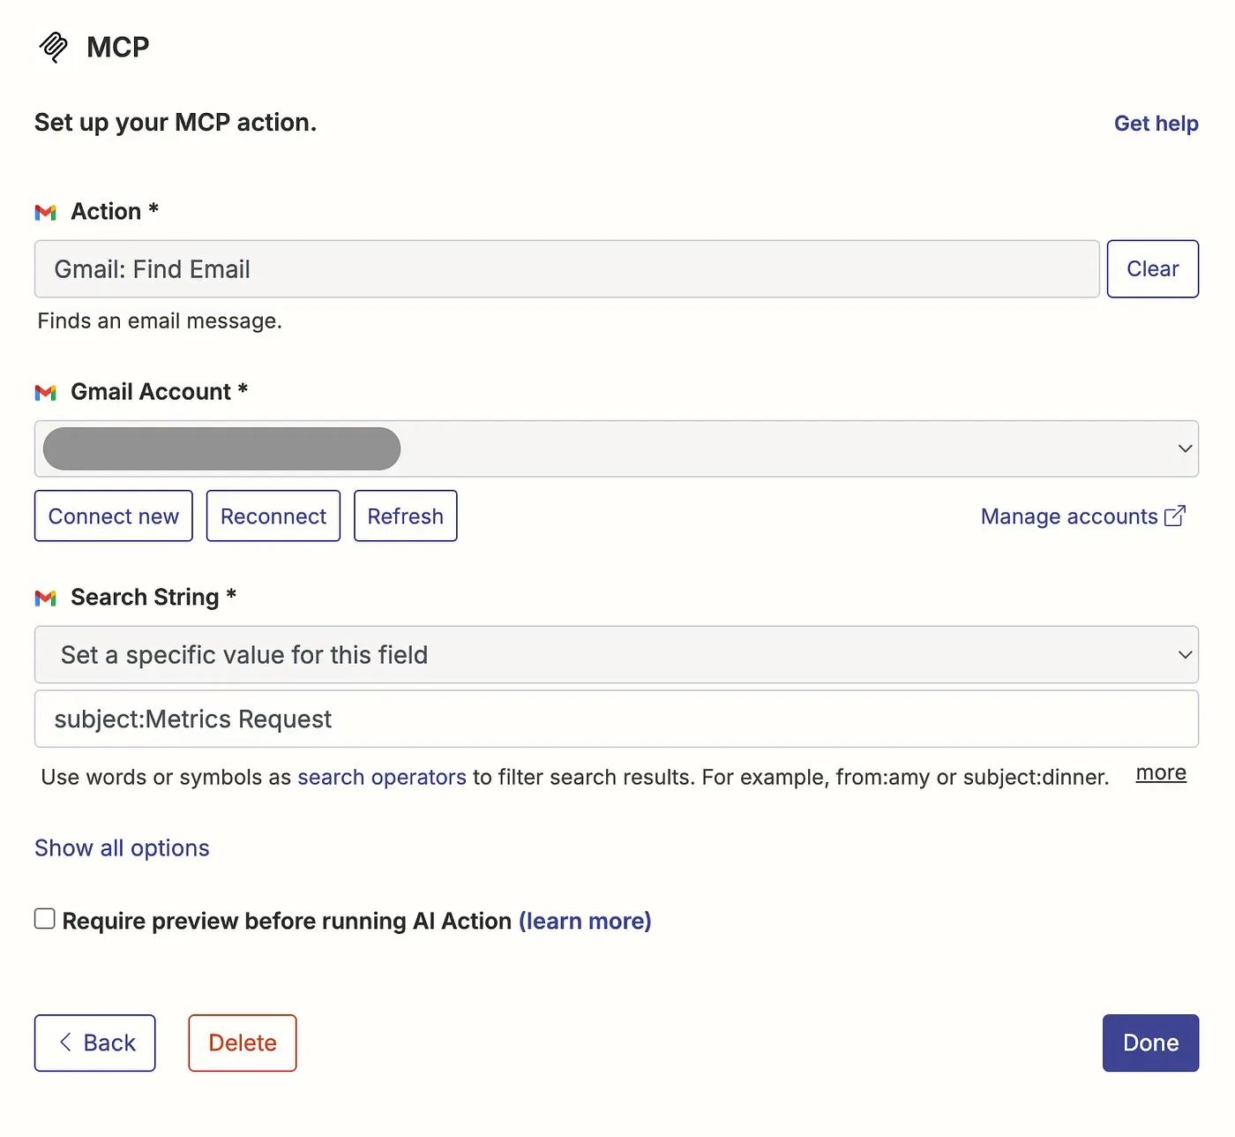Click the MCP logo icon
Image resolution: width=1235 pixels, height=1137 pixels.
(x=54, y=47)
